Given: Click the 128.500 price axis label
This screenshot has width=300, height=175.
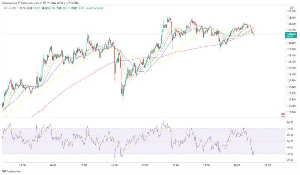Looking at the screenshot, I should point(291,11).
